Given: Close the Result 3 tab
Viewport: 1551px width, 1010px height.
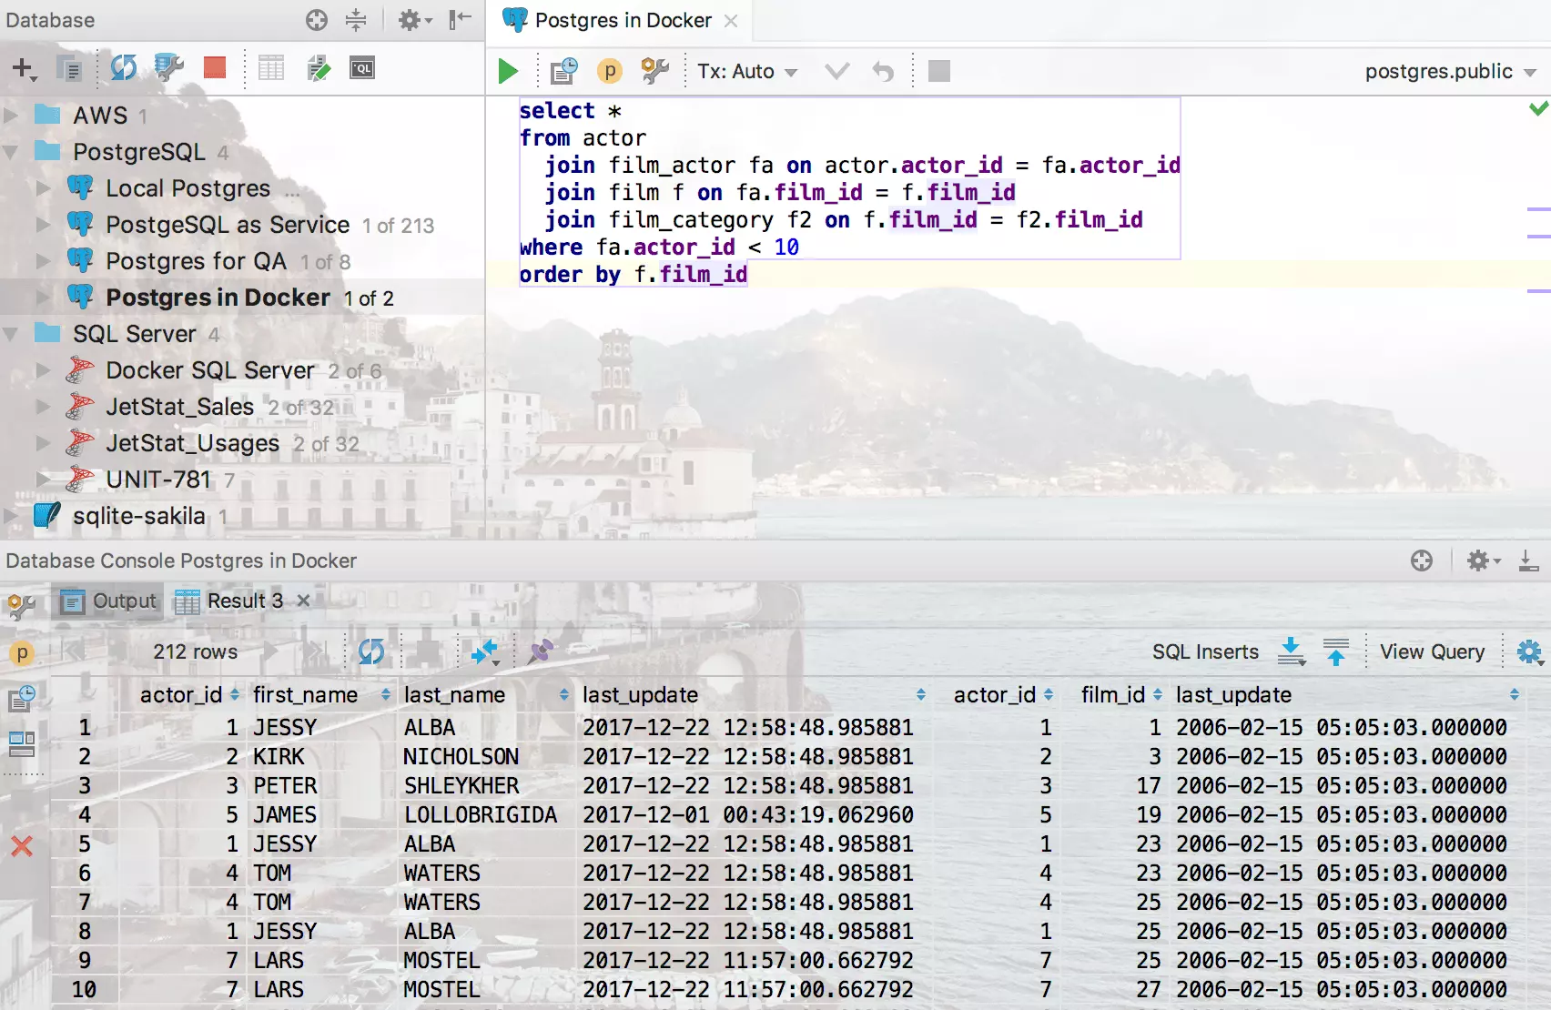Looking at the screenshot, I should [304, 601].
